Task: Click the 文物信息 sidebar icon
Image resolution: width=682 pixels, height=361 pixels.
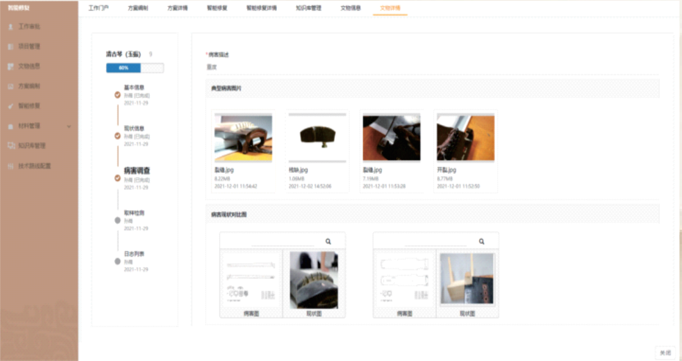Action: [11, 66]
